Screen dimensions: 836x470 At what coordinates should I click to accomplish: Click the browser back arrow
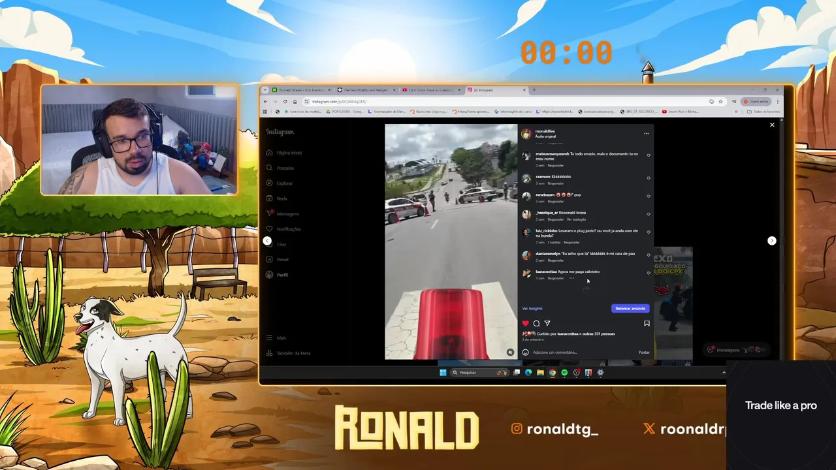pyautogui.click(x=265, y=101)
